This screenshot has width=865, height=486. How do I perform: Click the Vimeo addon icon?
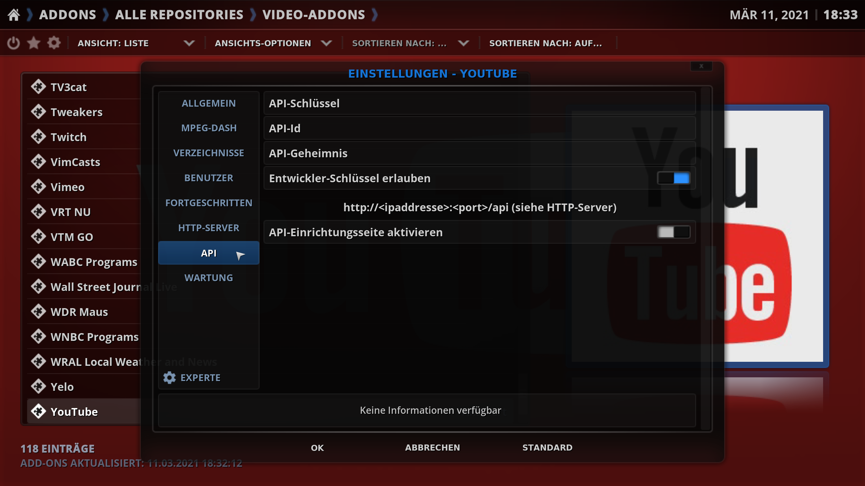(x=39, y=187)
